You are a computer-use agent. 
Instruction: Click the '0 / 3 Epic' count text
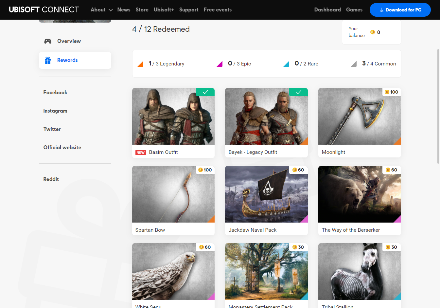click(x=239, y=63)
